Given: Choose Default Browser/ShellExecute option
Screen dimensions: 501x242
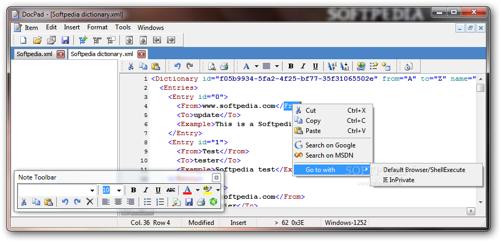Looking at the screenshot, I should (427, 170).
